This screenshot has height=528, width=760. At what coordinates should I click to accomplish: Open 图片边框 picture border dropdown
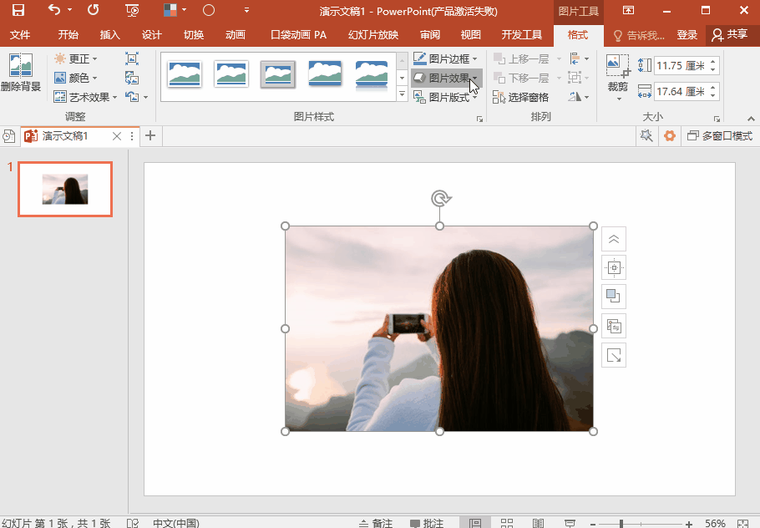tap(445, 58)
